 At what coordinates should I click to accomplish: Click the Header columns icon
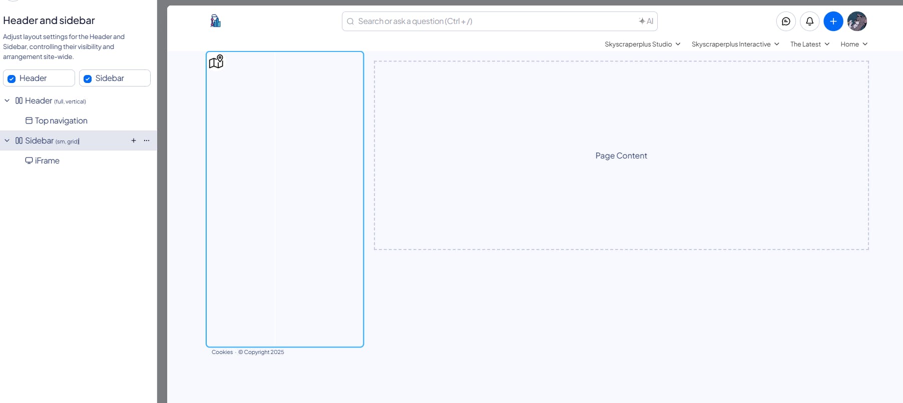19,100
